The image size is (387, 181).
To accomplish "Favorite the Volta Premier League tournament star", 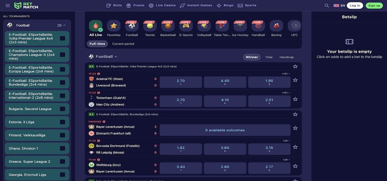I will (295, 66).
